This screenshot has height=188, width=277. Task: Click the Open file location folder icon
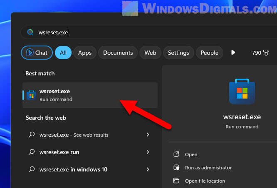coord(176,181)
